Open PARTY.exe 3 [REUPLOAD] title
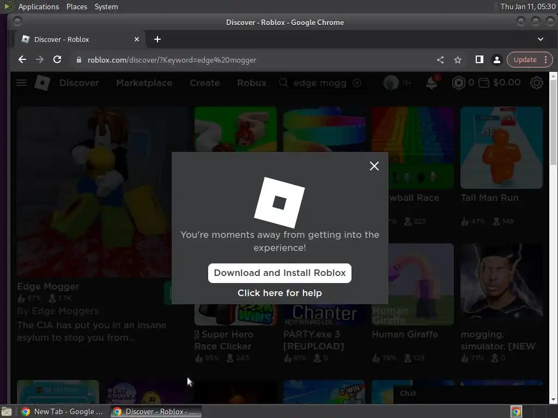 pos(313,340)
